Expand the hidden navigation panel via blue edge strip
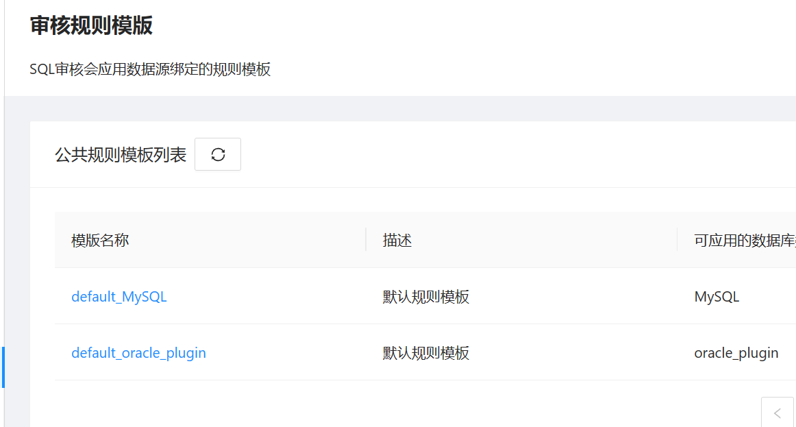 click(x=2, y=368)
